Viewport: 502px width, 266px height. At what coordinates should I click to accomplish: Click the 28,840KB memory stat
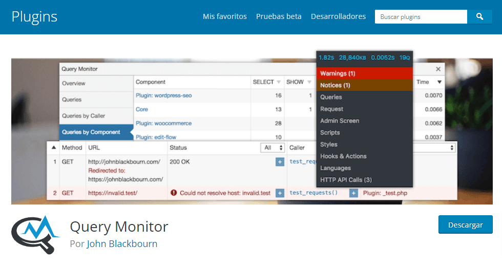(352, 58)
